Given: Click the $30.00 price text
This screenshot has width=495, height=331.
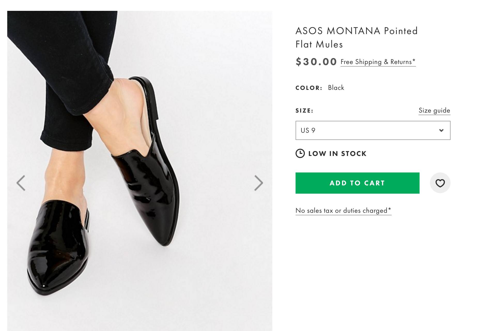Looking at the screenshot, I should (x=316, y=62).
